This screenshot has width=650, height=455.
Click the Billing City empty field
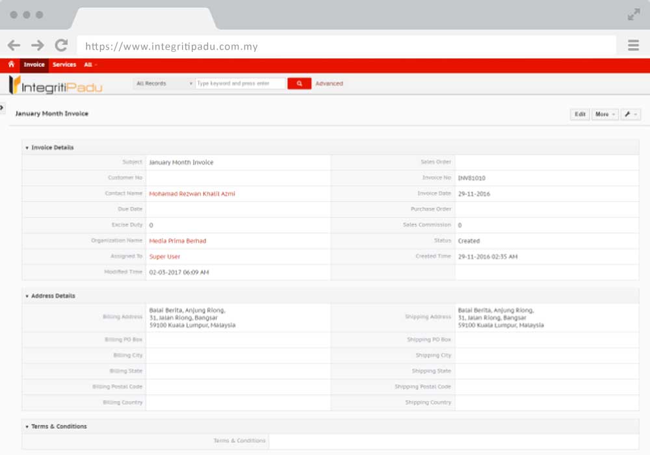(238, 356)
